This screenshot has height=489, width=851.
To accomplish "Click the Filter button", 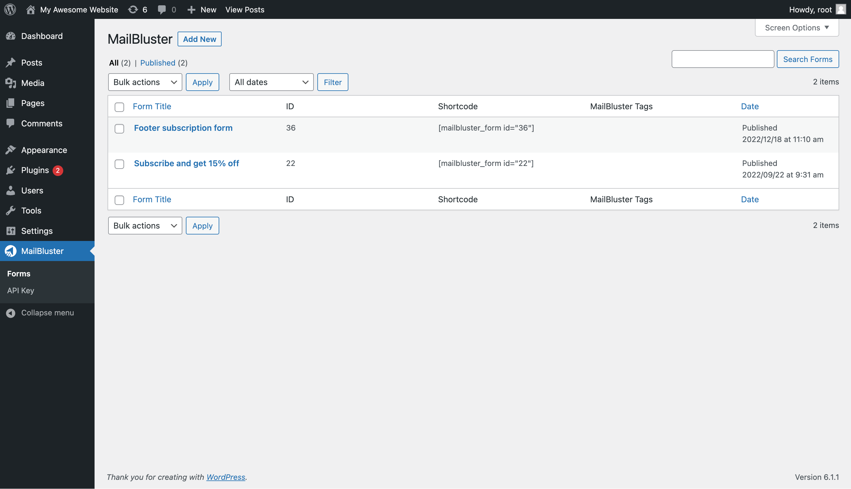I will pyautogui.click(x=333, y=82).
